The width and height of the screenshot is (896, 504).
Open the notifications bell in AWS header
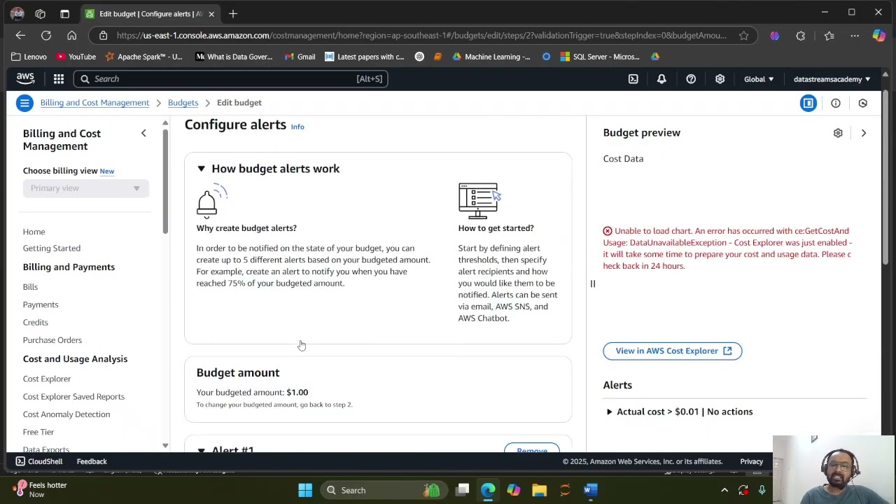point(661,79)
